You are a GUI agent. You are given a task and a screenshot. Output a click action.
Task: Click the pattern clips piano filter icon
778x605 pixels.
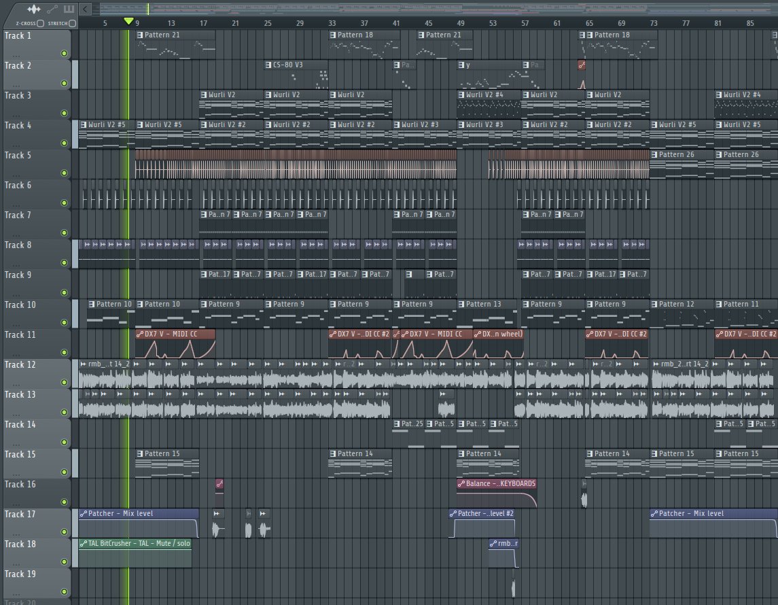tap(69, 9)
